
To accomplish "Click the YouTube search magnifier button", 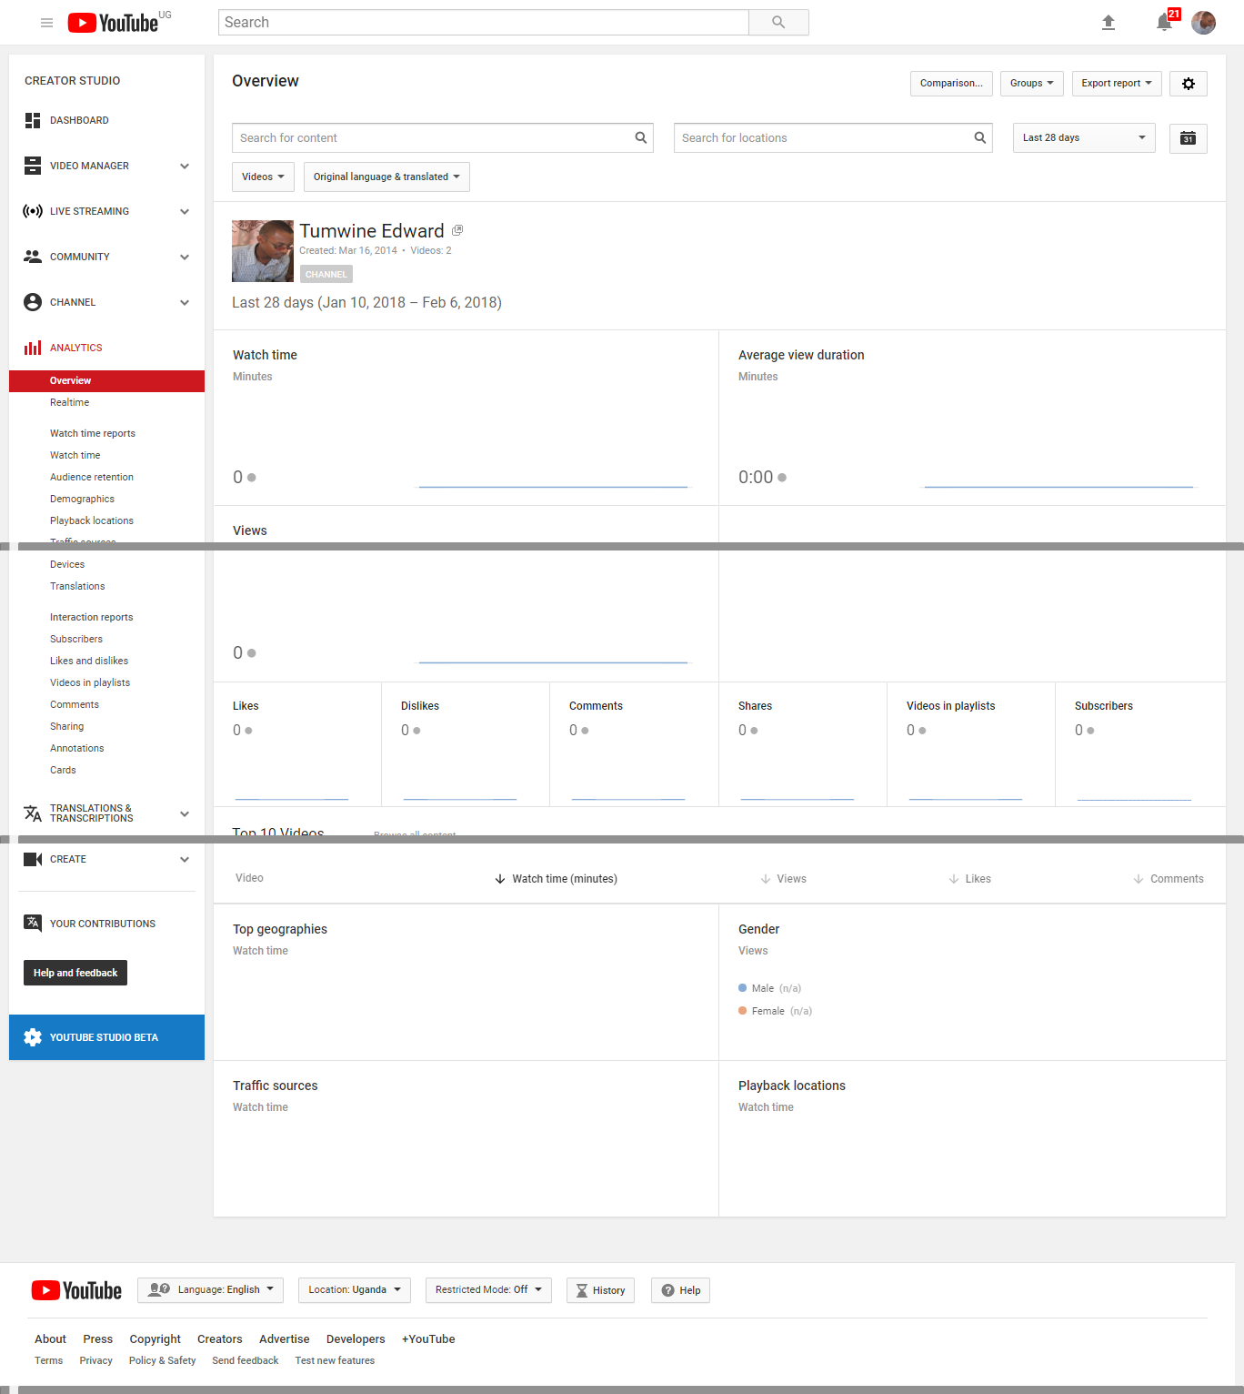I will (x=777, y=23).
